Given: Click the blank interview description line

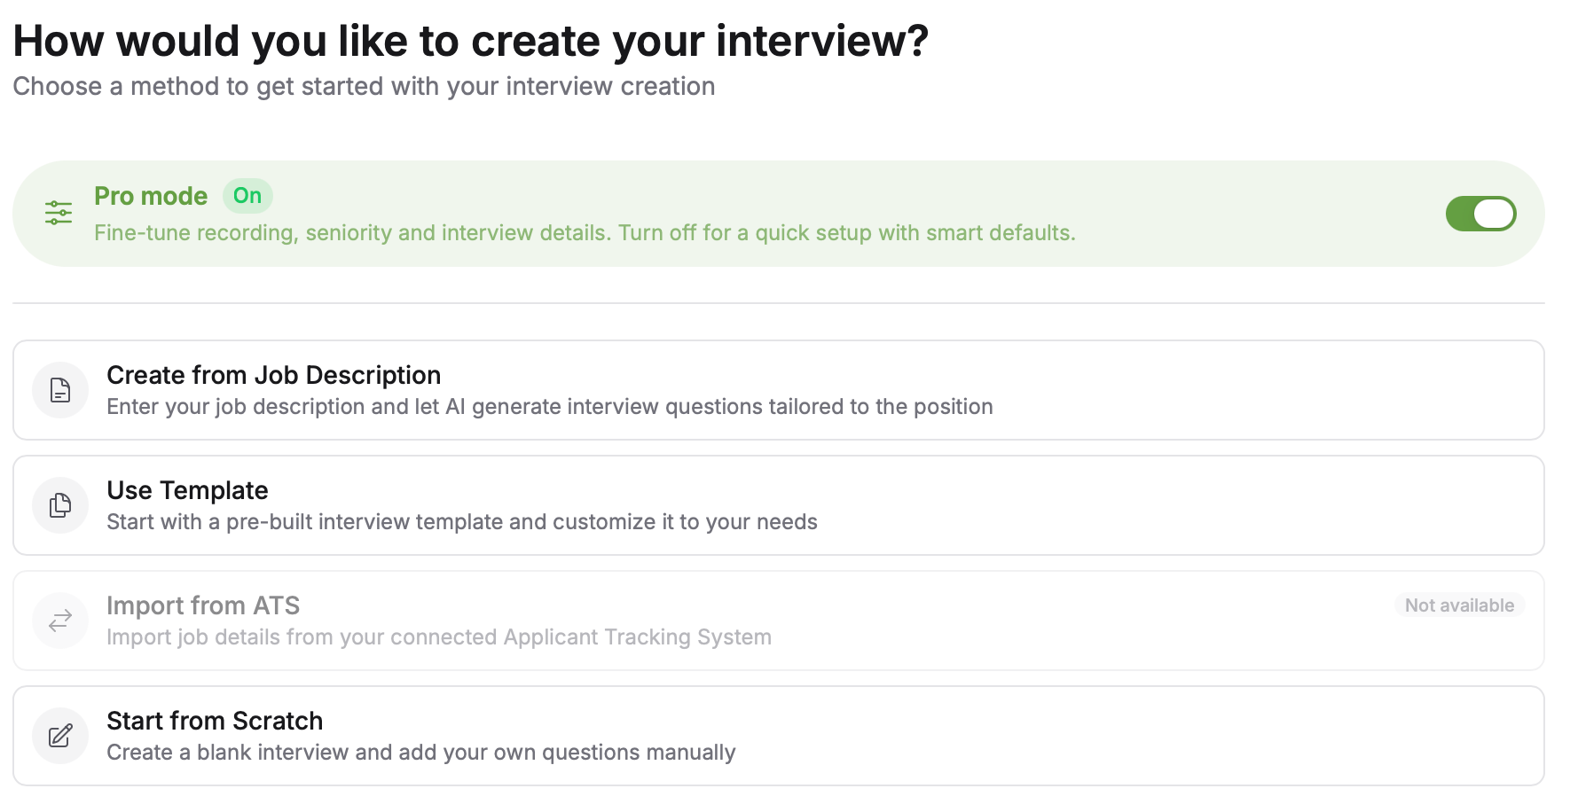Looking at the screenshot, I should [x=421, y=753].
